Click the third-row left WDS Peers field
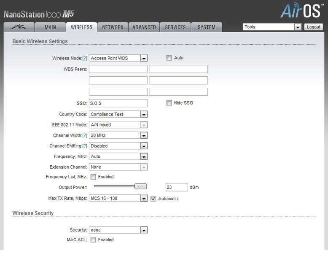 click(118, 92)
